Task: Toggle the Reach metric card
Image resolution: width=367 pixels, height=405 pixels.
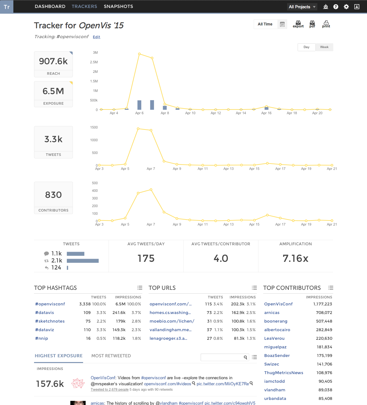Action: [53, 64]
